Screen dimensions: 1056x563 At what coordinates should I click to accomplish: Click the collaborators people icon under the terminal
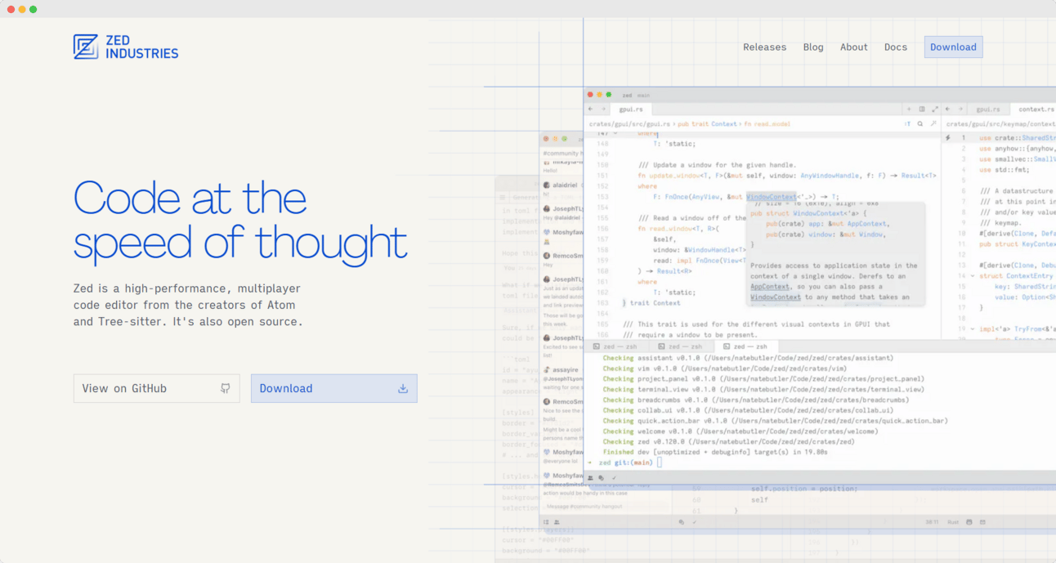(590, 478)
